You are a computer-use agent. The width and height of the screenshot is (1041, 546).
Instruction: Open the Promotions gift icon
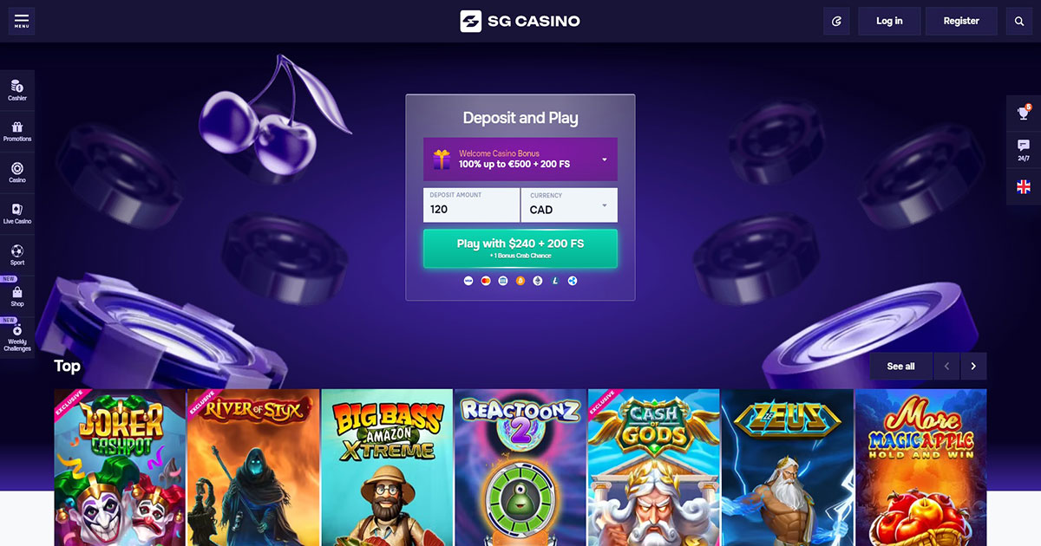(x=17, y=132)
